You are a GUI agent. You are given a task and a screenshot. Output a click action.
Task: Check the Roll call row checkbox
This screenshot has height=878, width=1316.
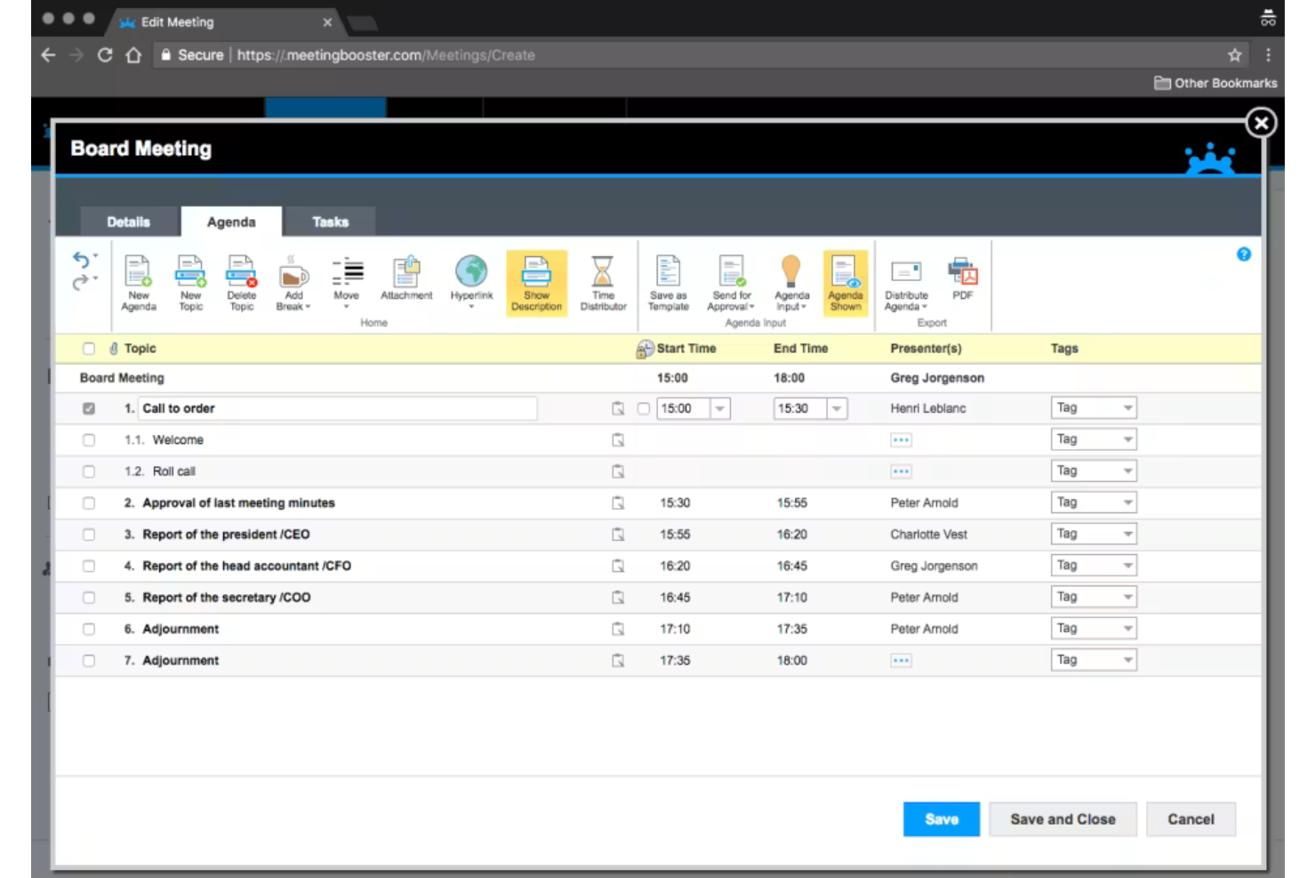(x=89, y=471)
